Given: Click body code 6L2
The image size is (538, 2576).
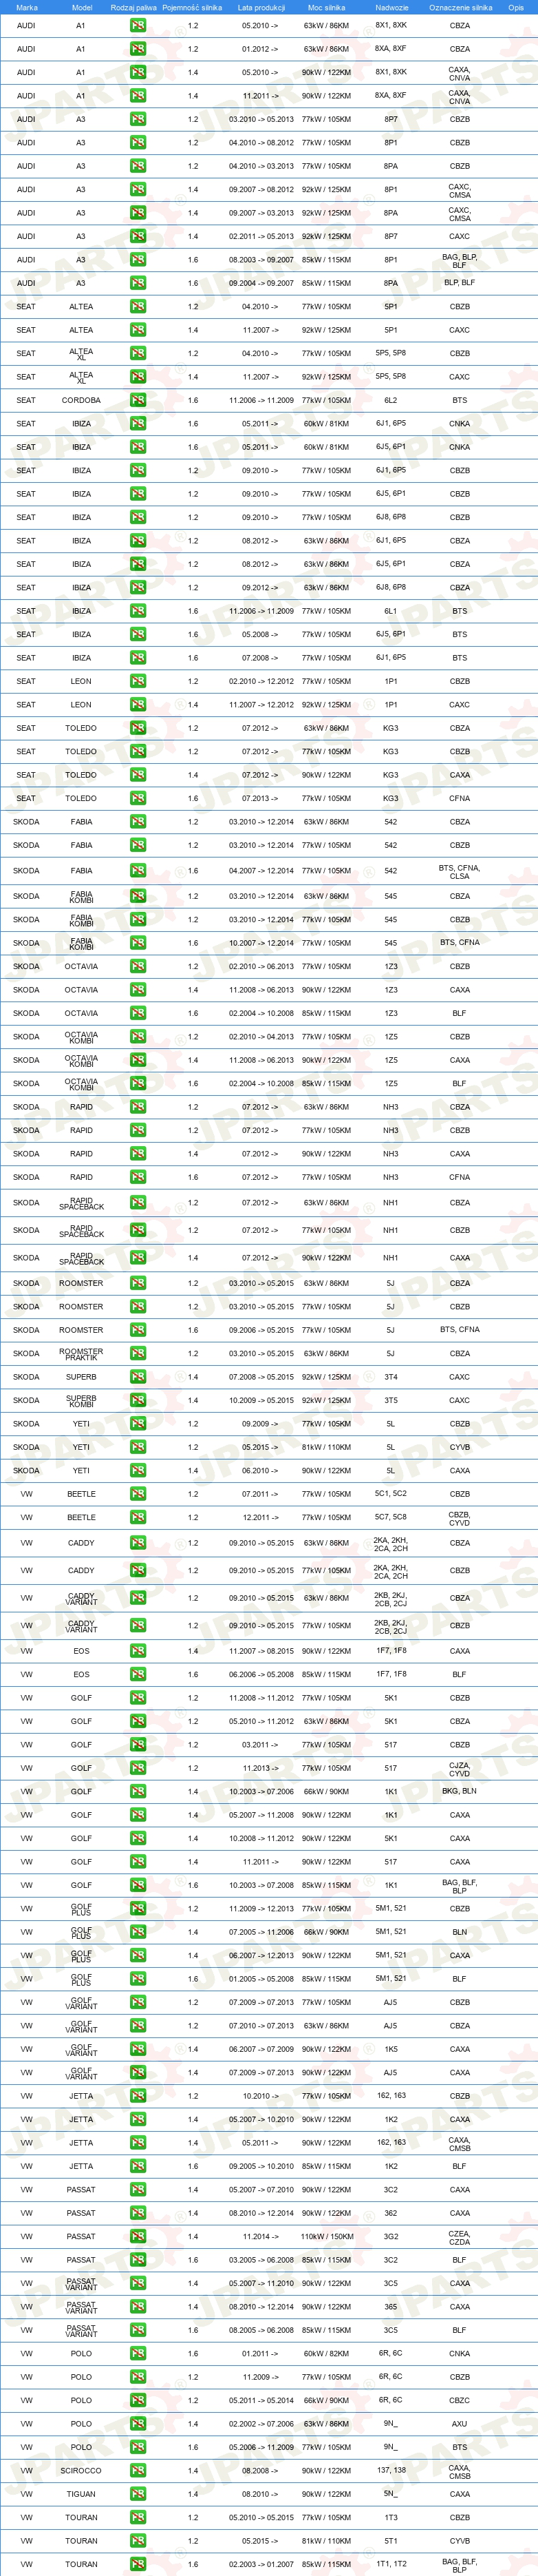Looking at the screenshot, I should 391,400.
